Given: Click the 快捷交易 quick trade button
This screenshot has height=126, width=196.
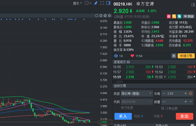Looking at the screenshot, I should [186, 56].
